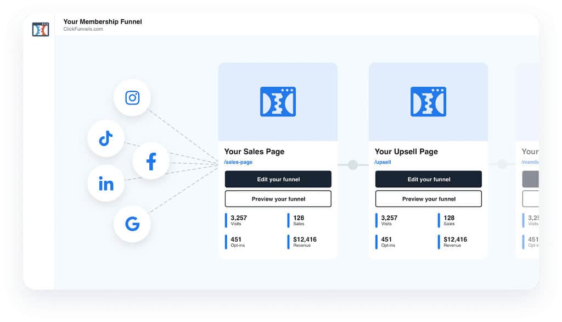Click Preview your funnel on the Sales Page
Screen dimensions: 562x322
pos(278,198)
